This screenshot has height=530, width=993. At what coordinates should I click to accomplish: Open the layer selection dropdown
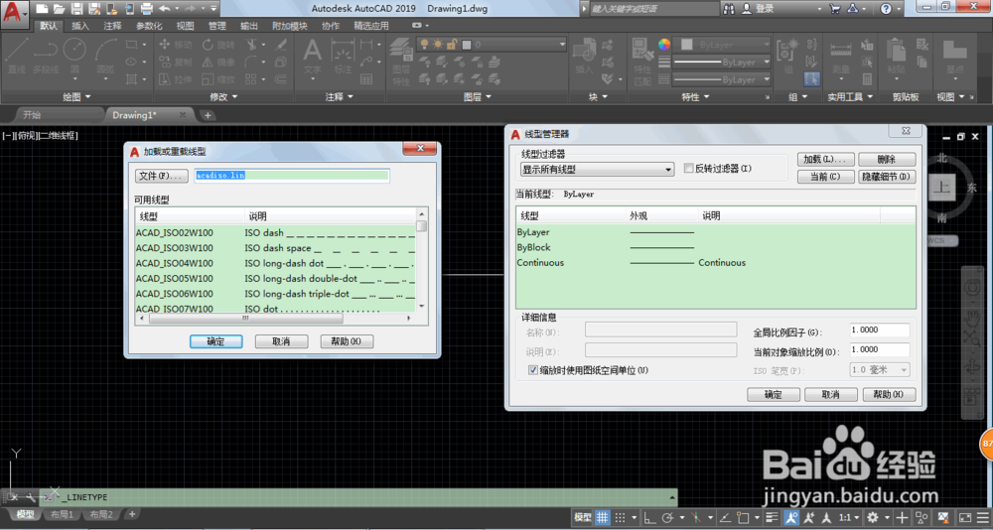[x=492, y=45]
